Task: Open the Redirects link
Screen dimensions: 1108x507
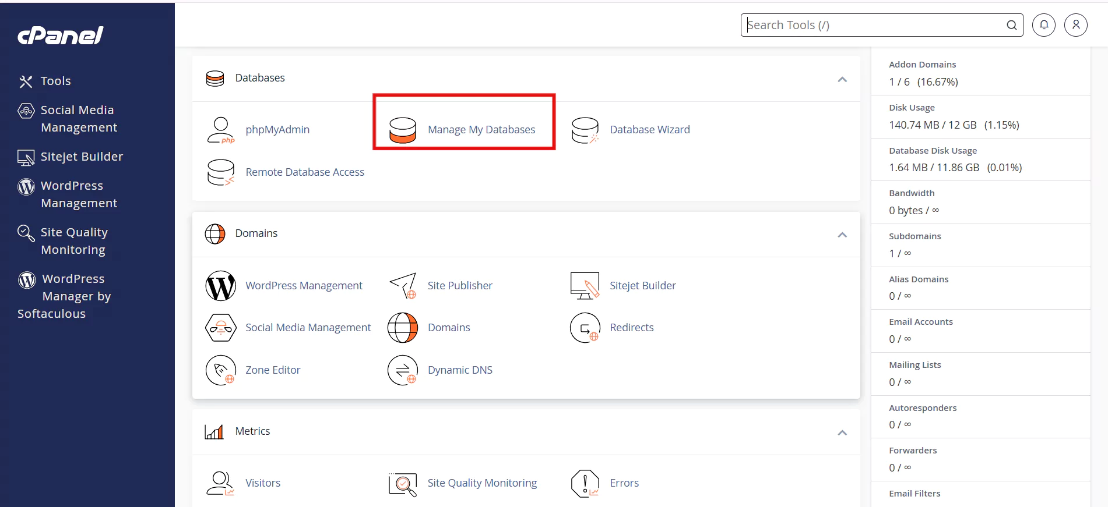Action: point(632,327)
